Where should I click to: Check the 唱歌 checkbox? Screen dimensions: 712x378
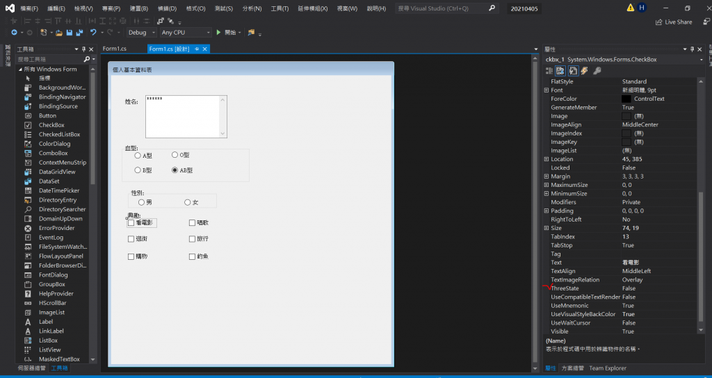pyautogui.click(x=192, y=223)
